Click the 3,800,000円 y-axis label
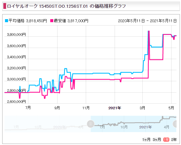181x145 pixels. pos(16,34)
